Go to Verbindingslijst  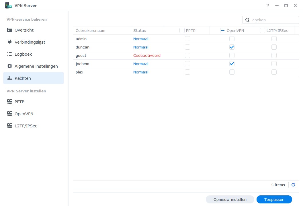[x=34, y=42]
